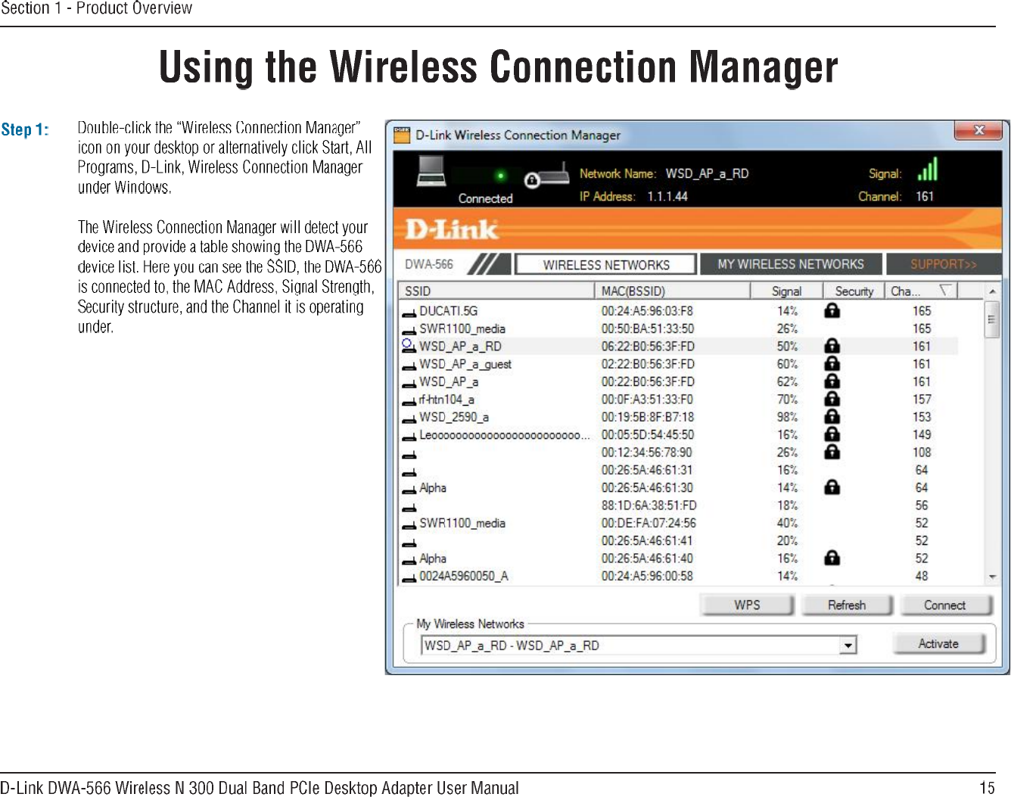
Task: Click adapter icon next to rf-htn104_a
Action: (x=409, y=401)
